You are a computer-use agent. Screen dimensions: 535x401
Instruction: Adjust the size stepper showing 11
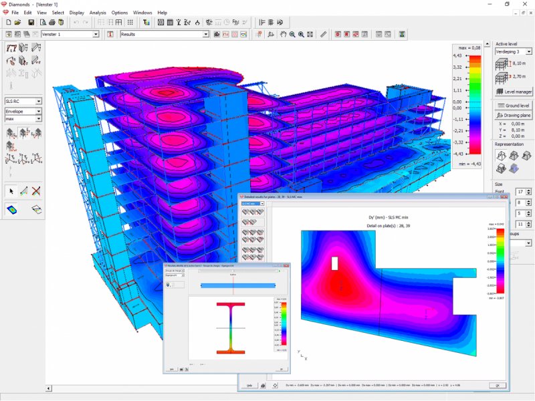tap(528, 224)
